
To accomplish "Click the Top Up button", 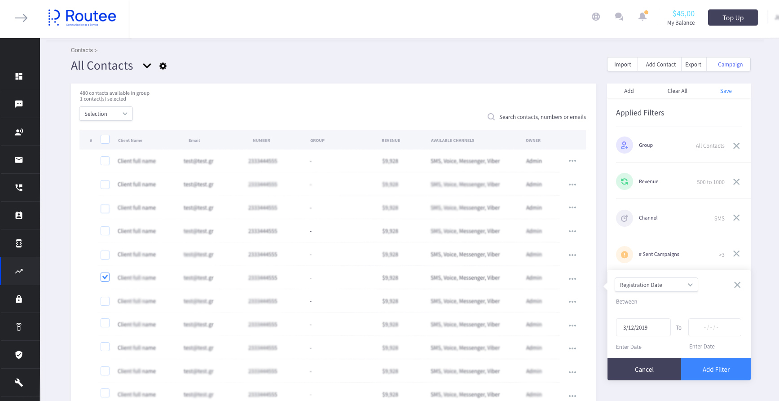I will pos(733,18).
